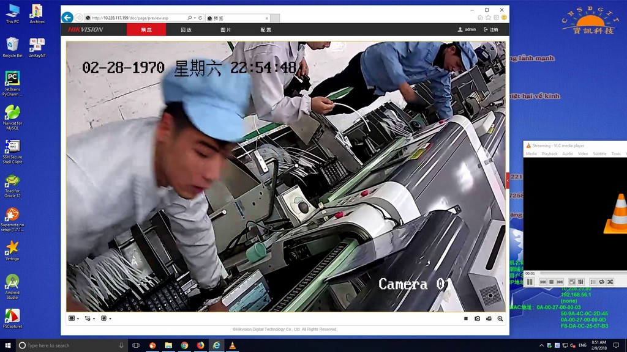Toggle VLC loop mode
This screenshot has height=352, width=627.
(x=601, y=282)
